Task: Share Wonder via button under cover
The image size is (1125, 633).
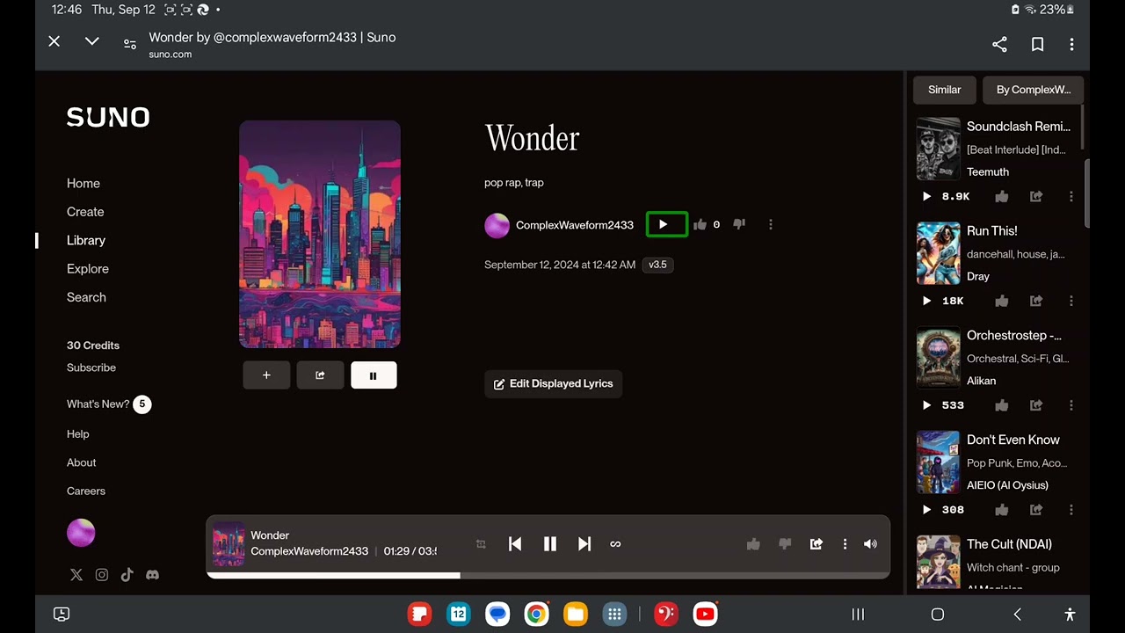Action: pyautogui.click(x=320, y=375)
